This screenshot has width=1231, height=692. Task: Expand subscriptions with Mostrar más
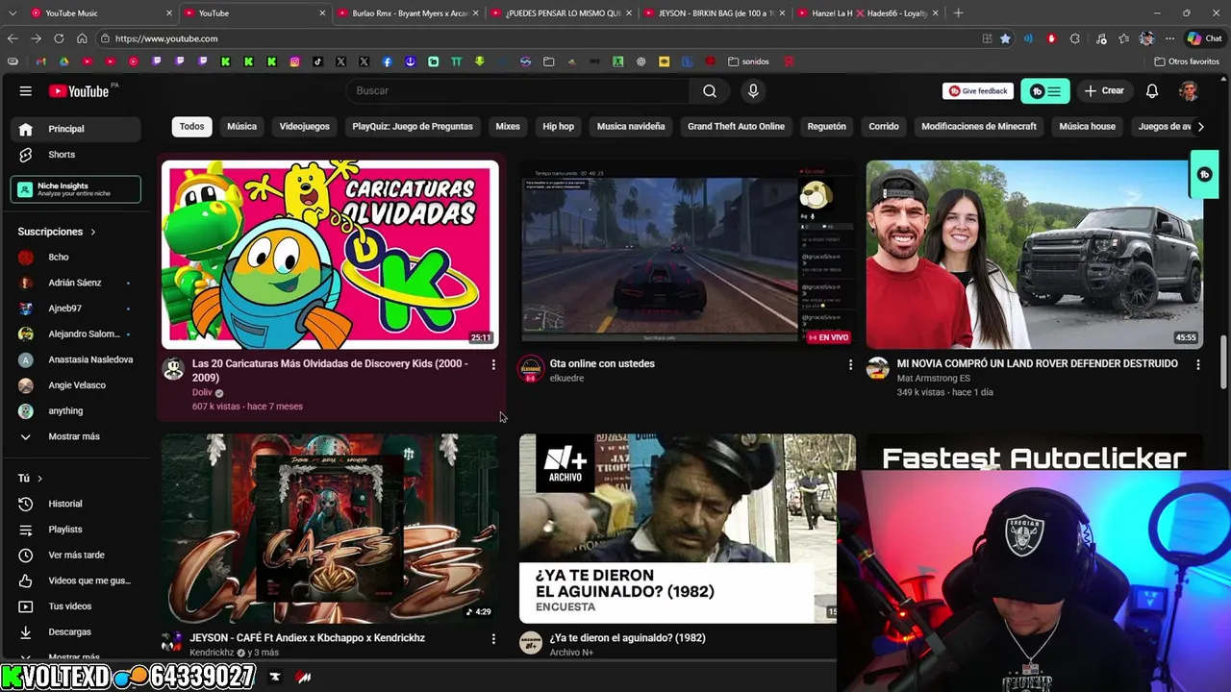(x=75, y=436)
